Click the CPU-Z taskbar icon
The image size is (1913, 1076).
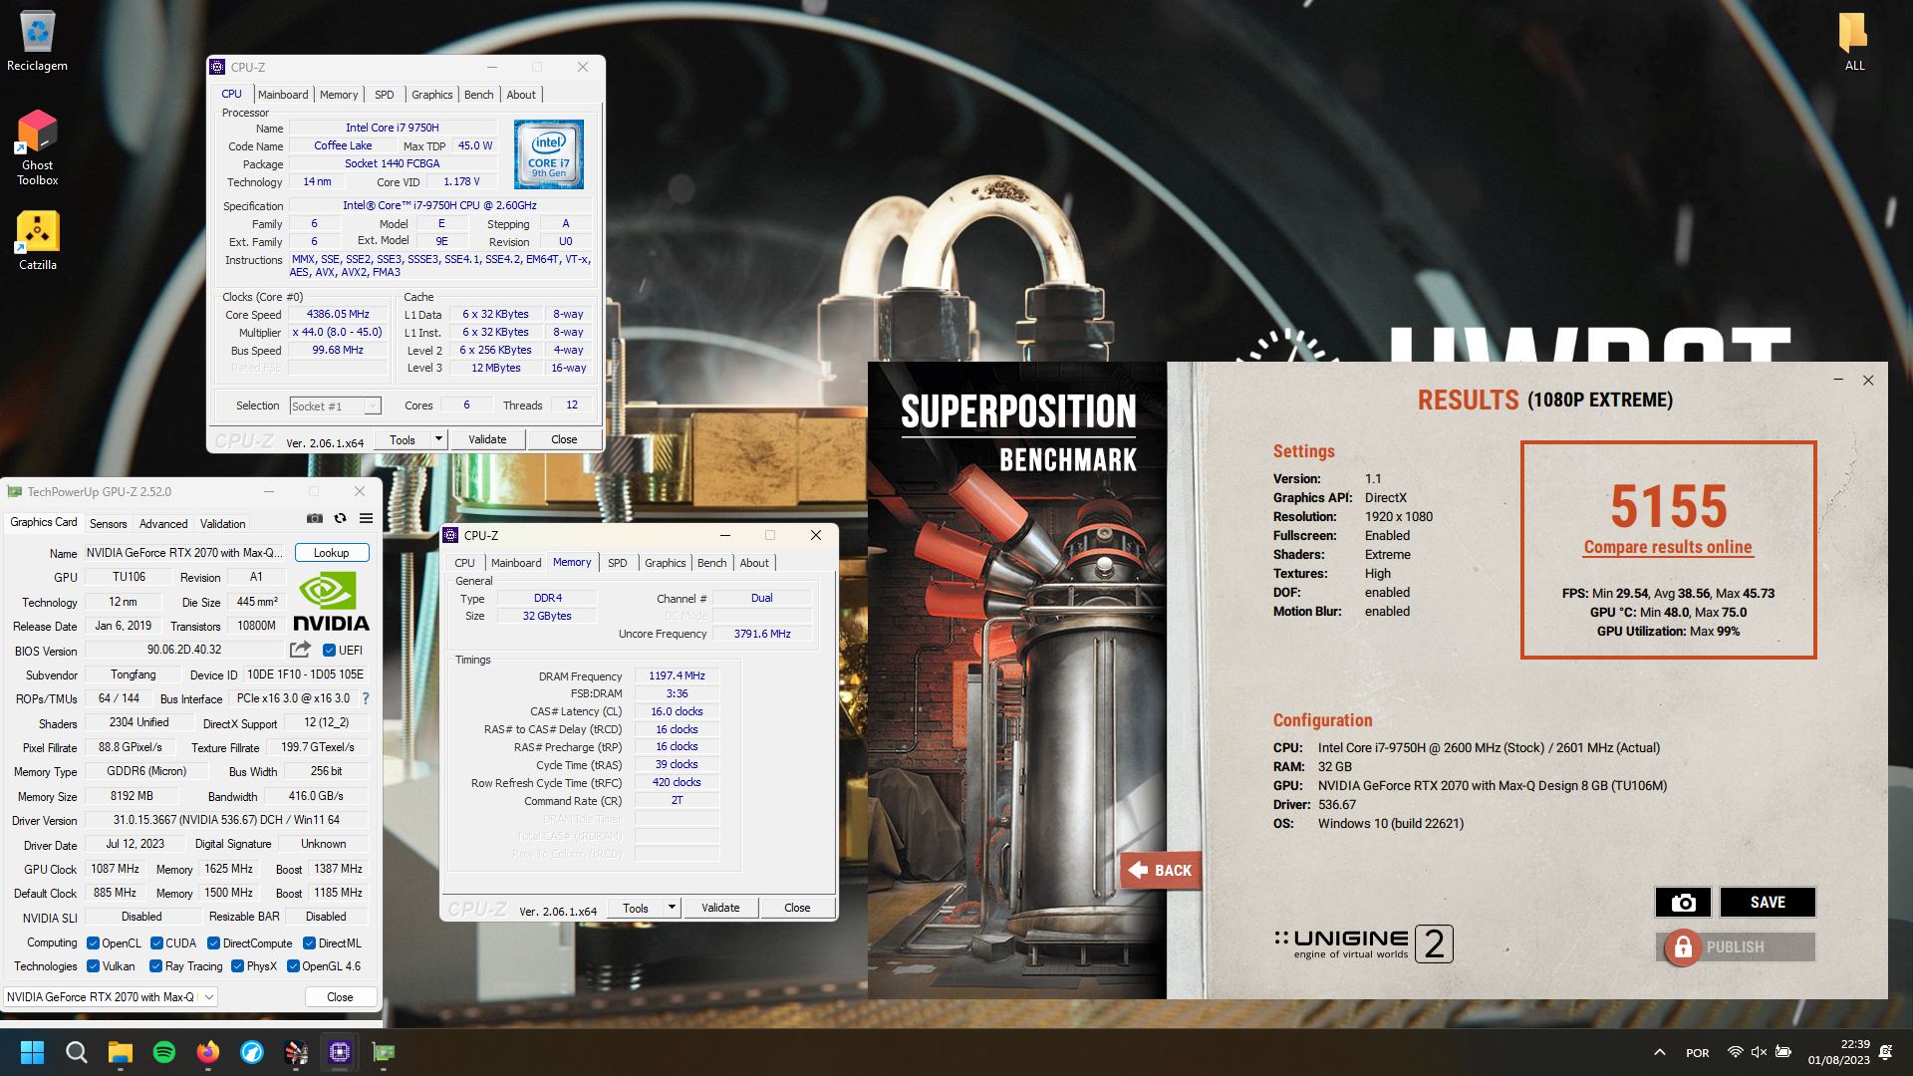pos(340,1052)
